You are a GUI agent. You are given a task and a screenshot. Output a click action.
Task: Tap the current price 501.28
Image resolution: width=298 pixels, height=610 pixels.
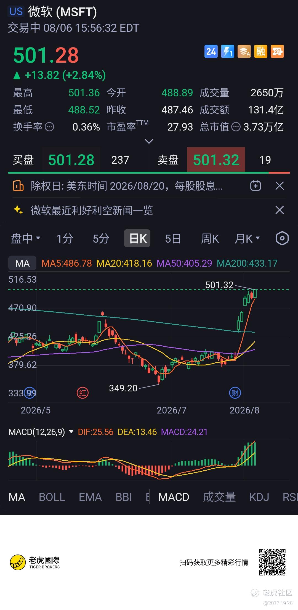(46, 55)
